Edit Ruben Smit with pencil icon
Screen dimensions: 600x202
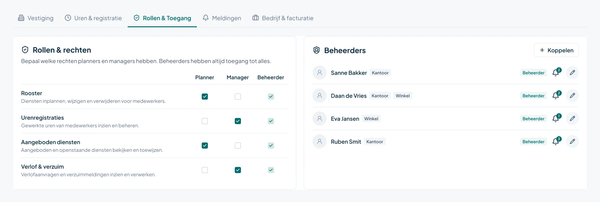(572, 141)
